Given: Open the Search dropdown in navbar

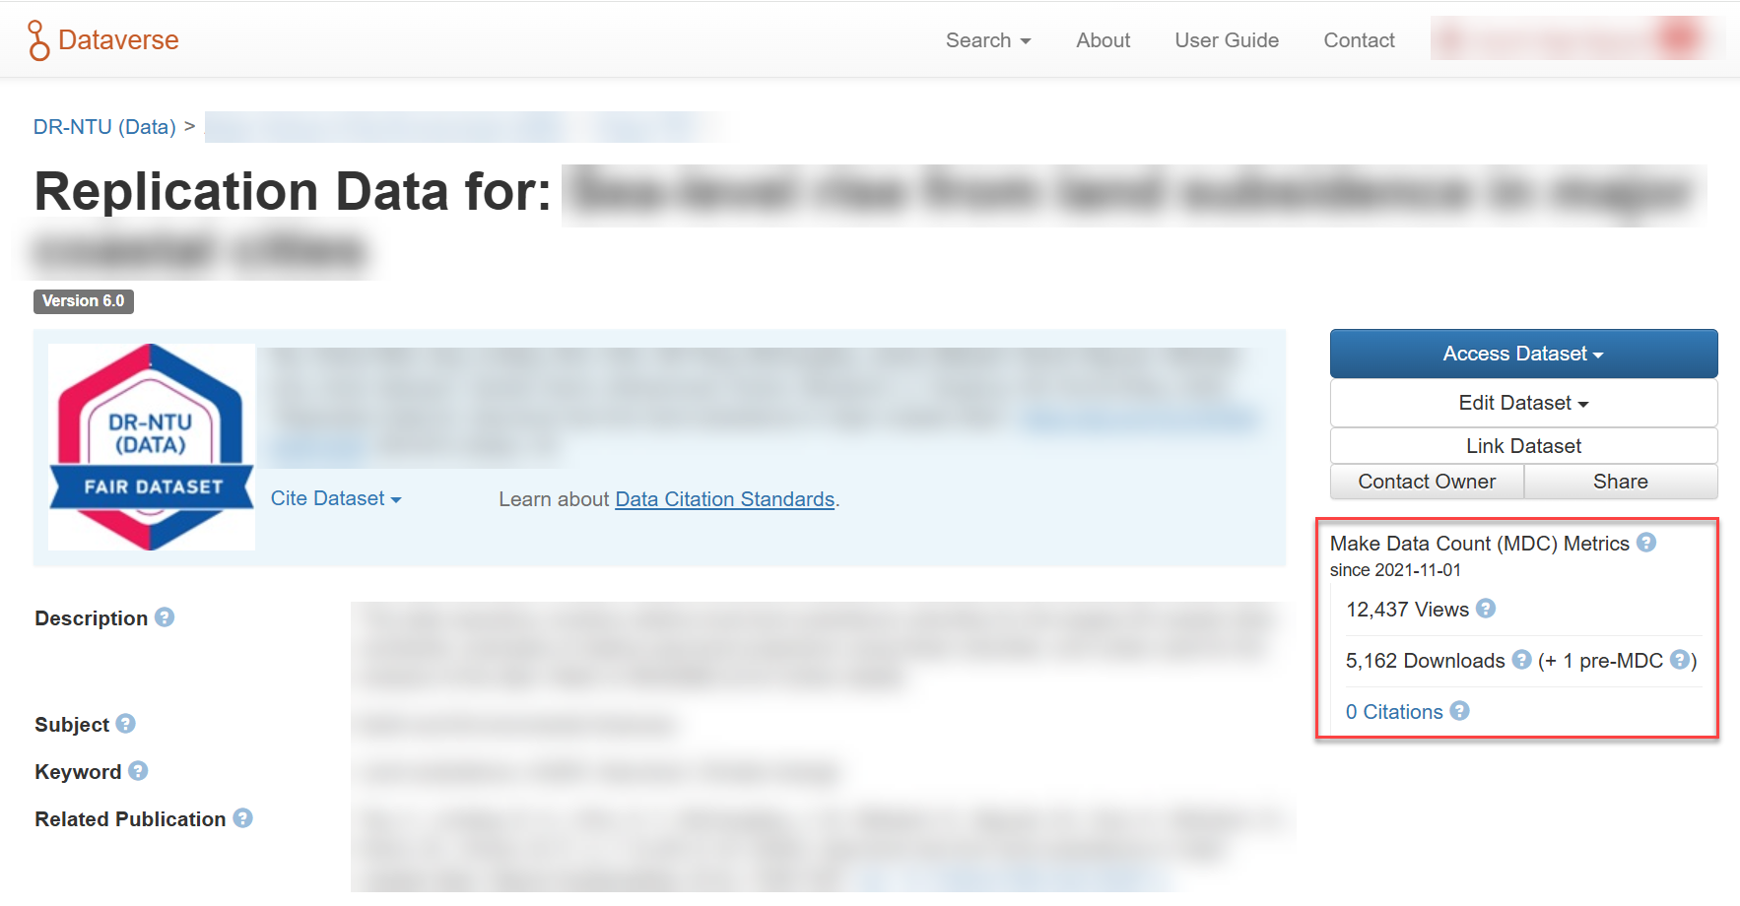Looking at the screenshot, I should click(987, 40).
